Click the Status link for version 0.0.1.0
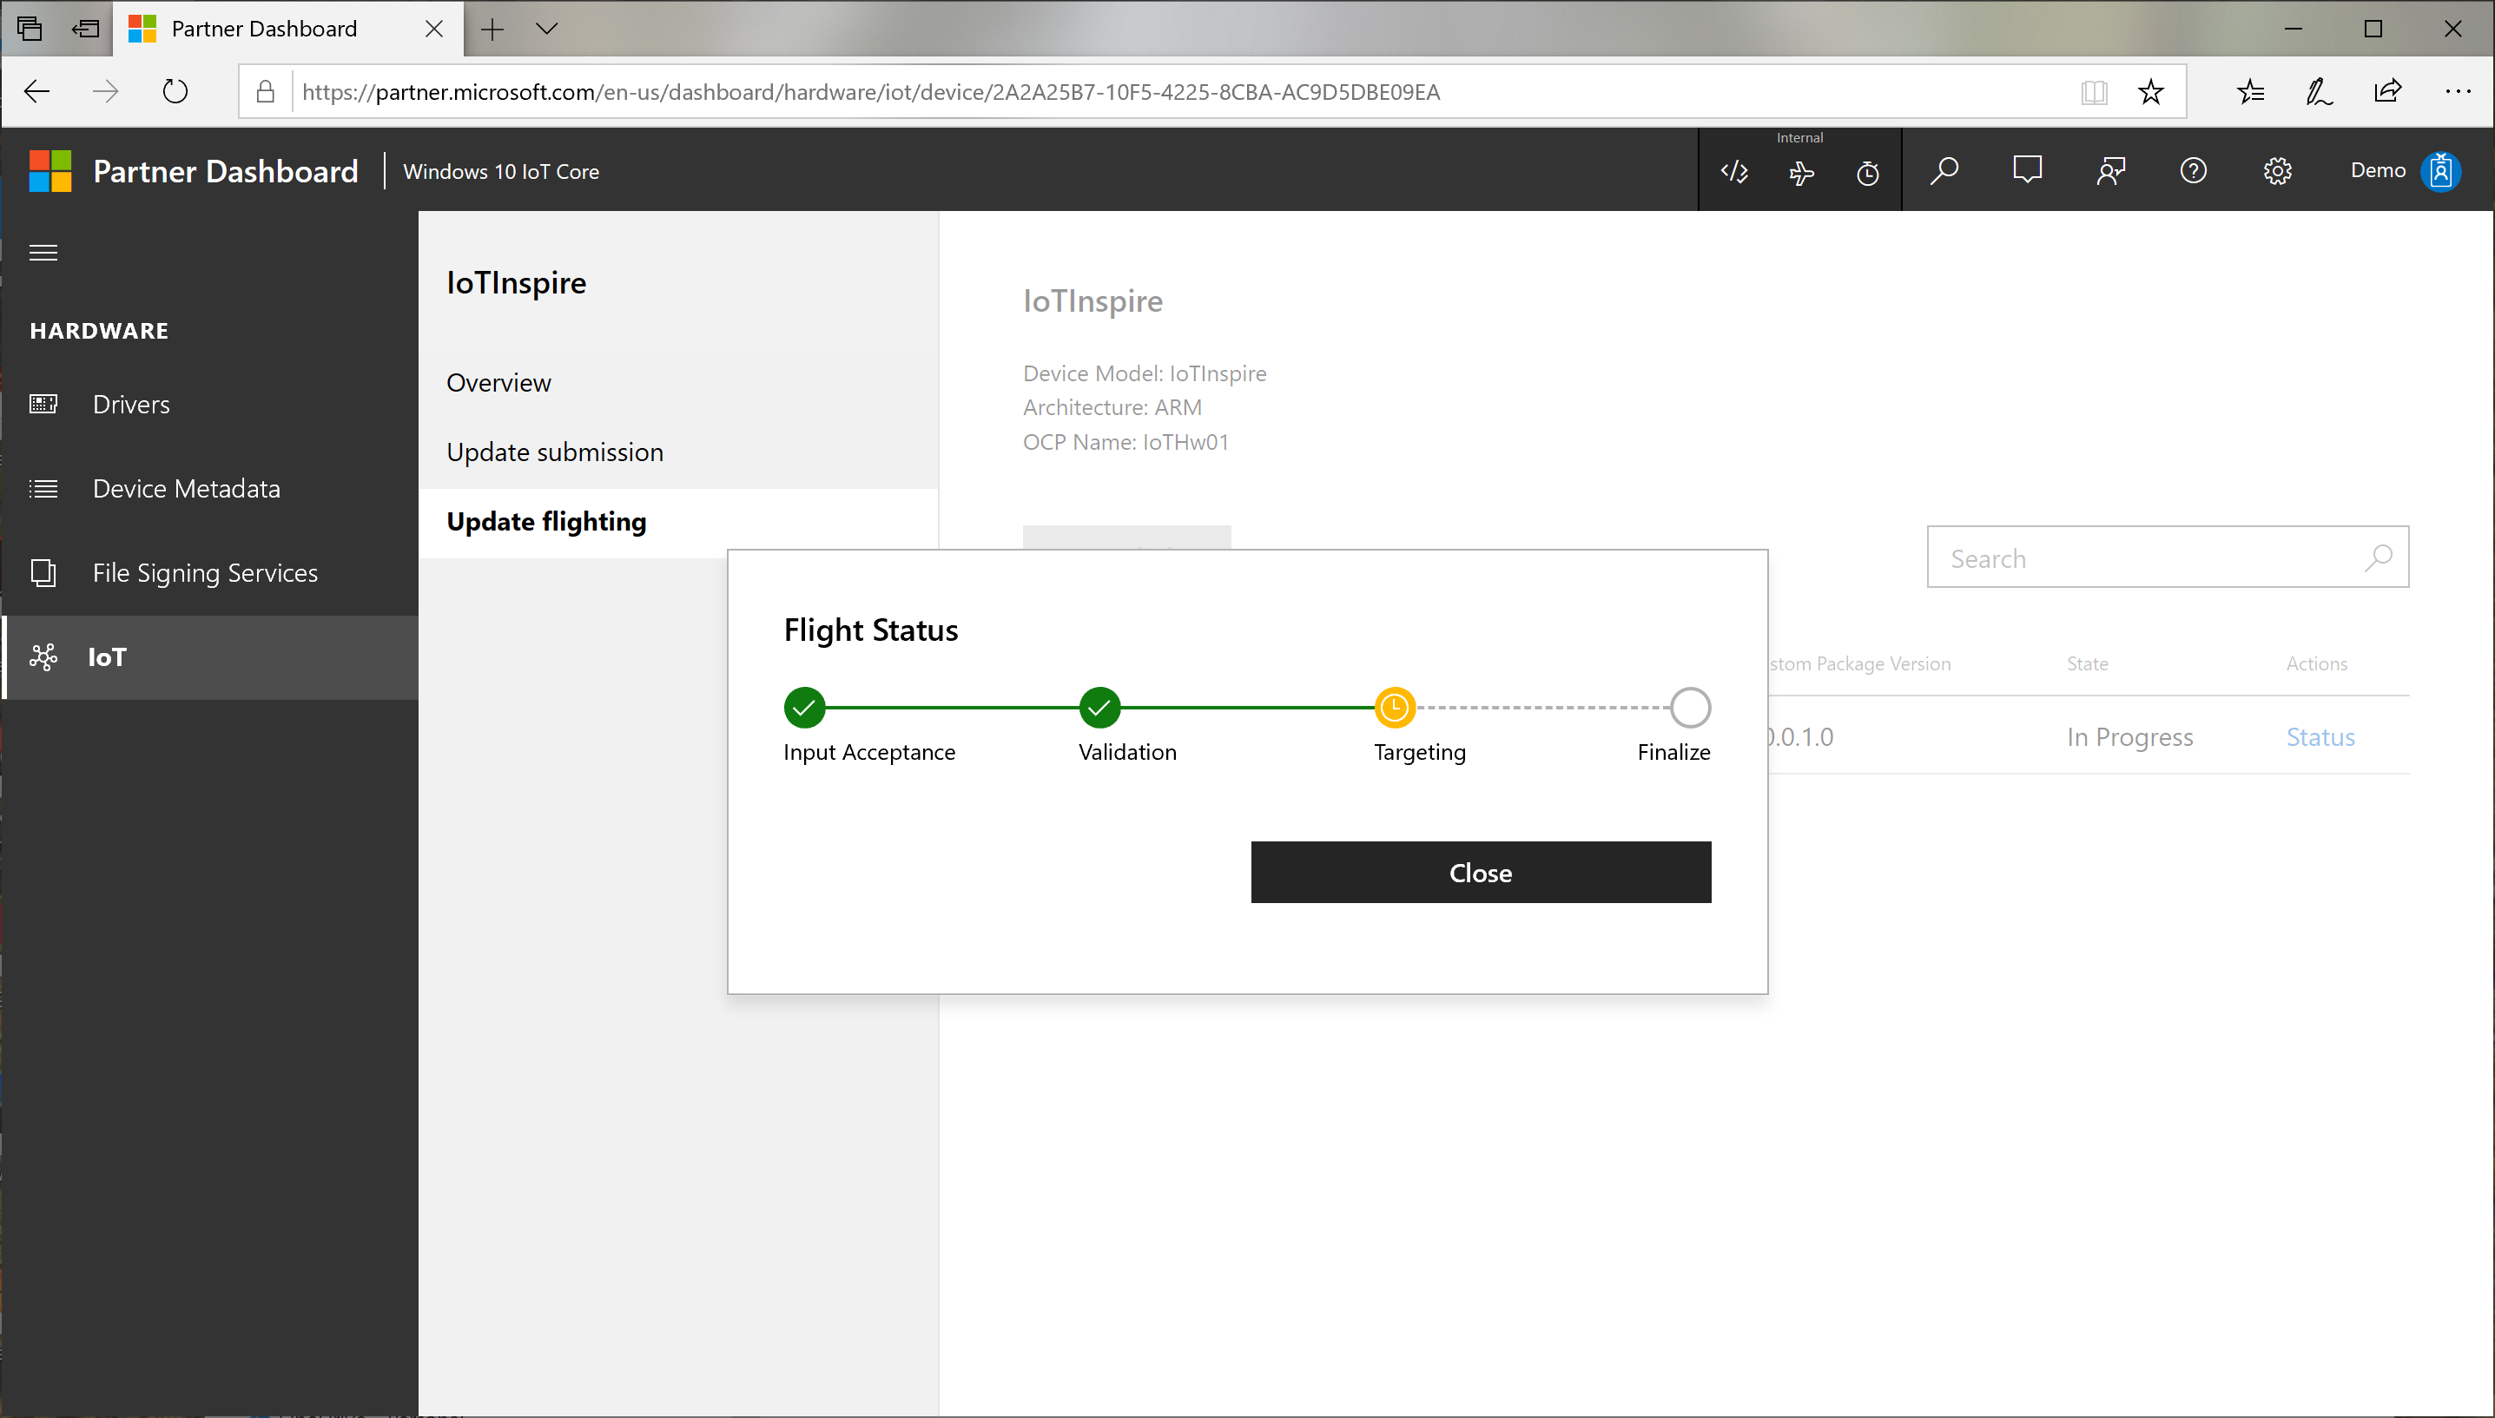The width and height of the screenshot is (2495, 1418). [x=2320, y=736]
